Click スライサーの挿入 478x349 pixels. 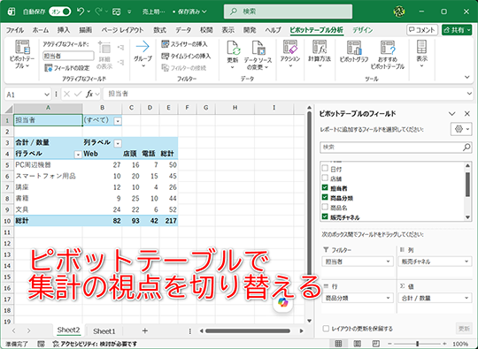(x=184, y=44)
